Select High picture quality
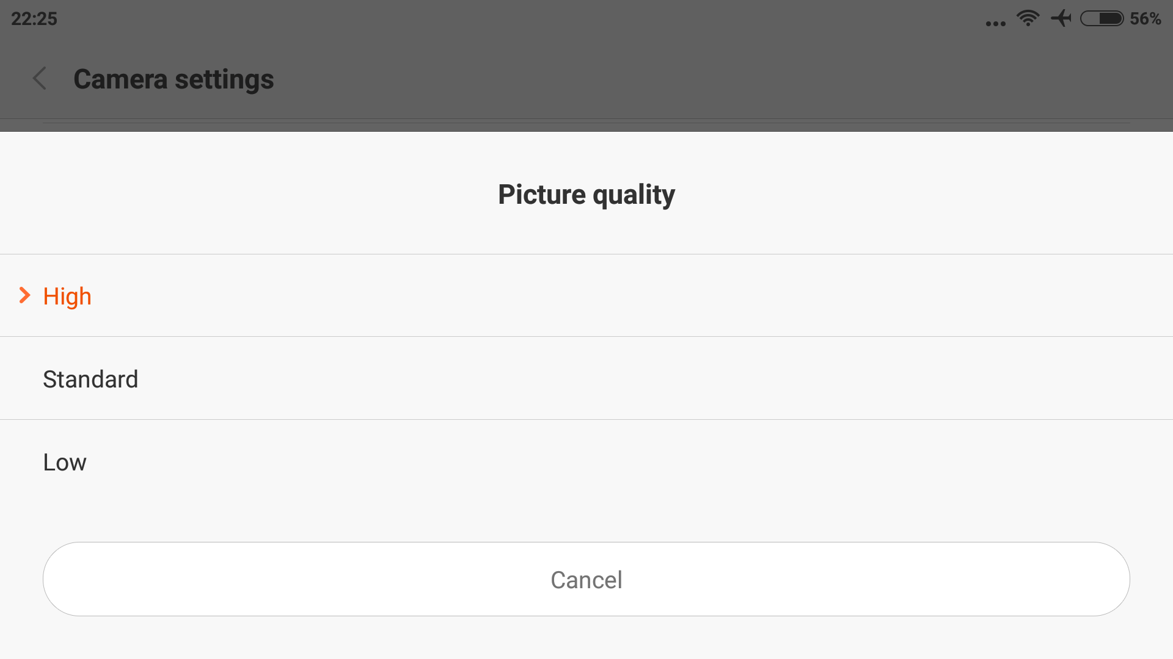The image size is (1173, 659). (x=586, y=295)
